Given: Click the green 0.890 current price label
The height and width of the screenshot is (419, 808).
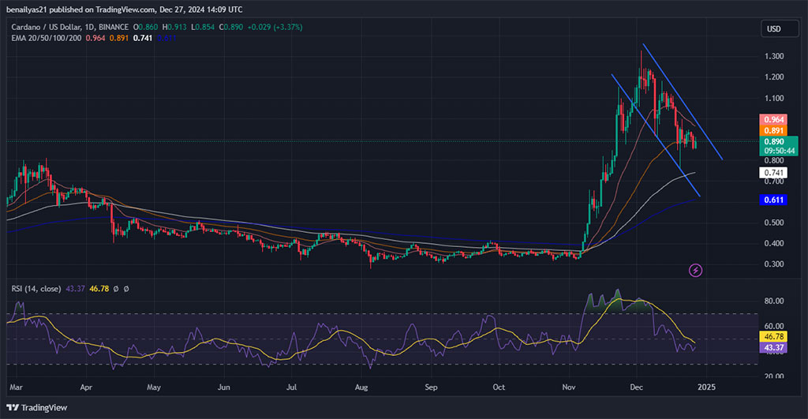Looking at the screenshot, I should coord(774,141).
